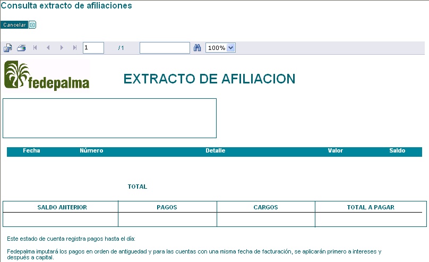Search text with the binoculars icon

tap(198, 48)
